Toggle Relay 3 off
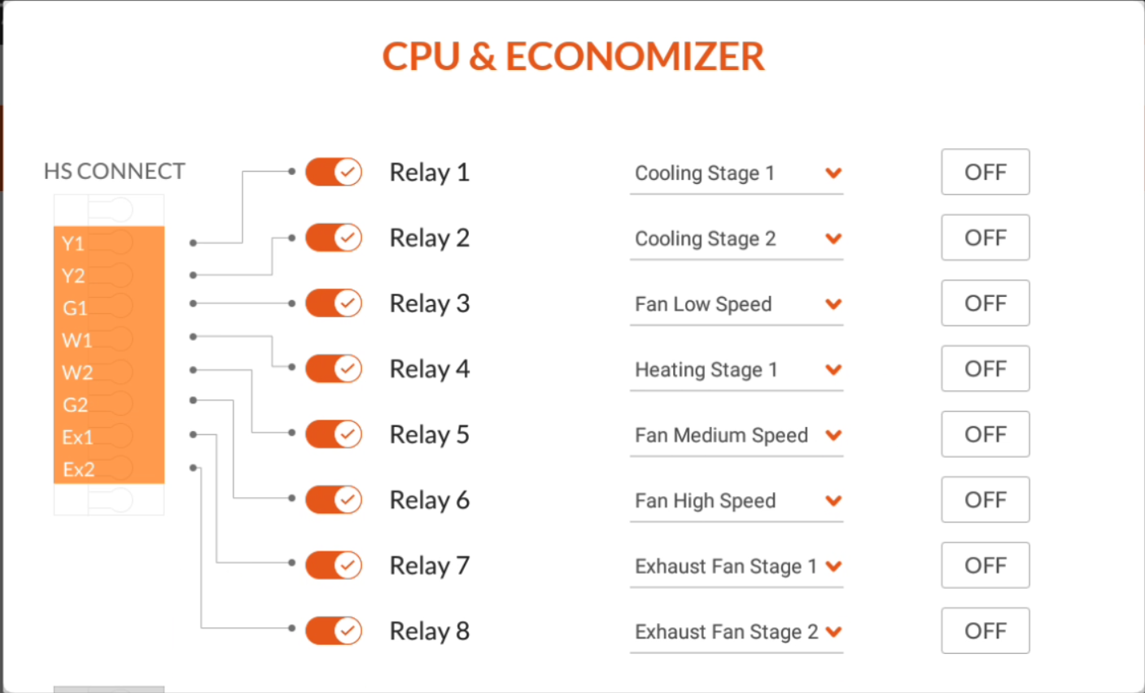 click(333, 303)
